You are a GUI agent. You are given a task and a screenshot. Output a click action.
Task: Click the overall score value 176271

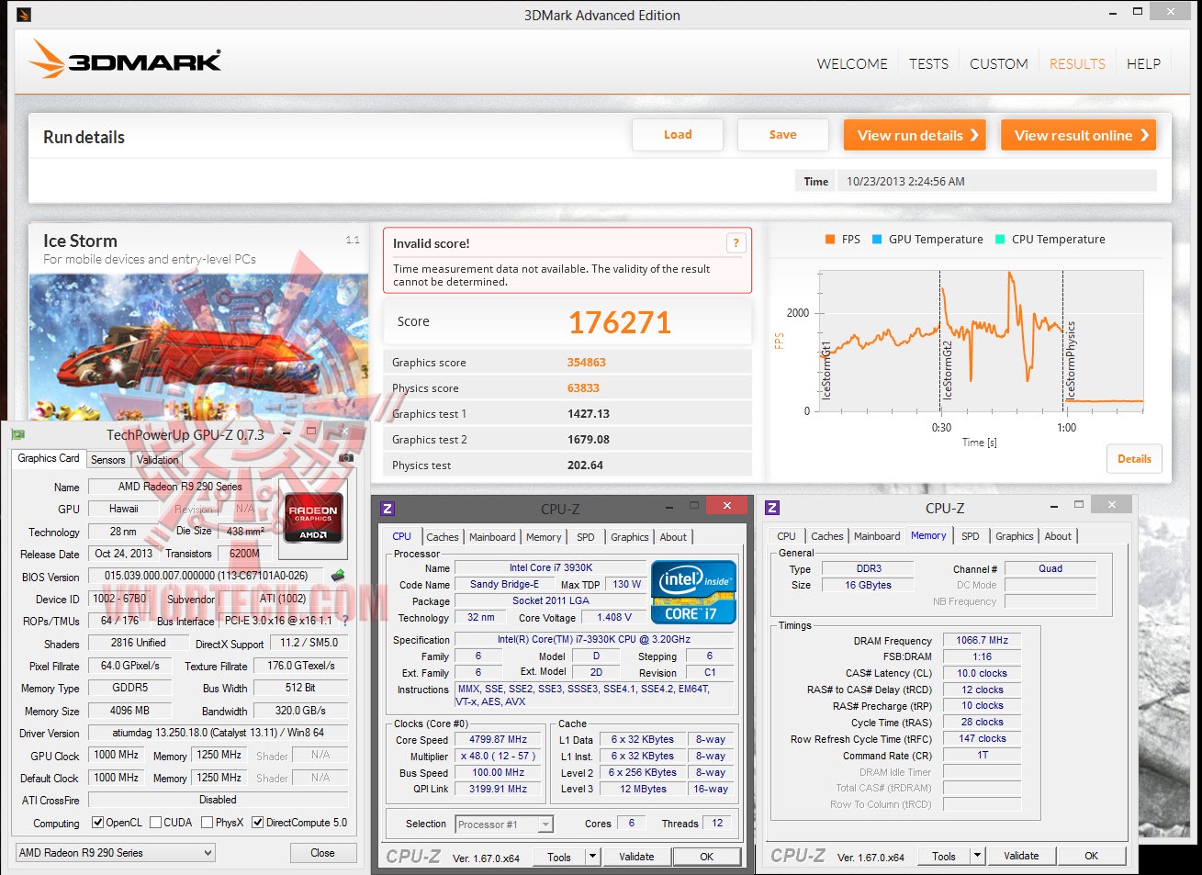[x=620, y=322]
